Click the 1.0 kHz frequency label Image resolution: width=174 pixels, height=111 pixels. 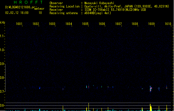(x=2, y=50)
